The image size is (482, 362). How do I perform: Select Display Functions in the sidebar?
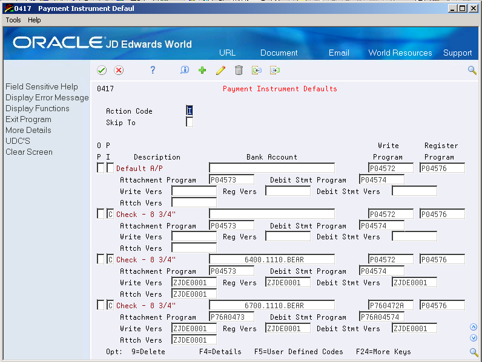(37, 108)
